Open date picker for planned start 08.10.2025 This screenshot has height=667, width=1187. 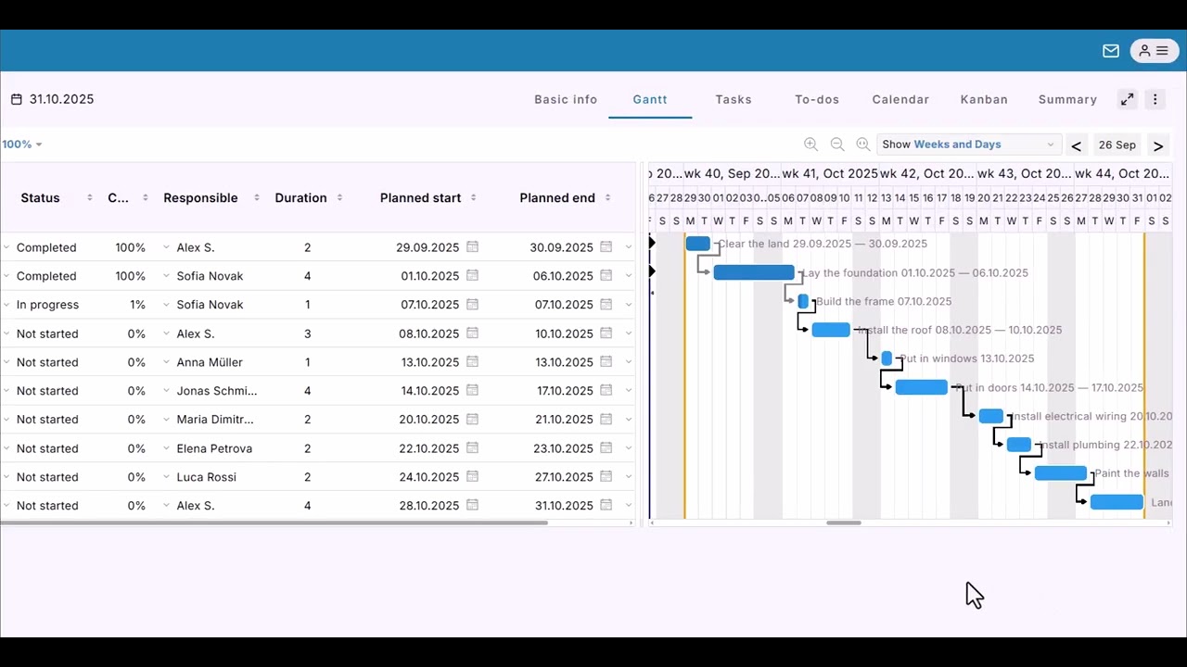[x=472, y=333]
